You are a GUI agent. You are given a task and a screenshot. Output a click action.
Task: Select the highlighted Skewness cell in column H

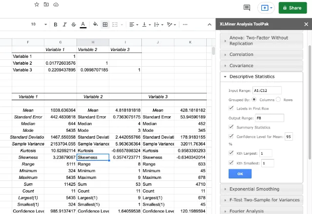(93, 157)
